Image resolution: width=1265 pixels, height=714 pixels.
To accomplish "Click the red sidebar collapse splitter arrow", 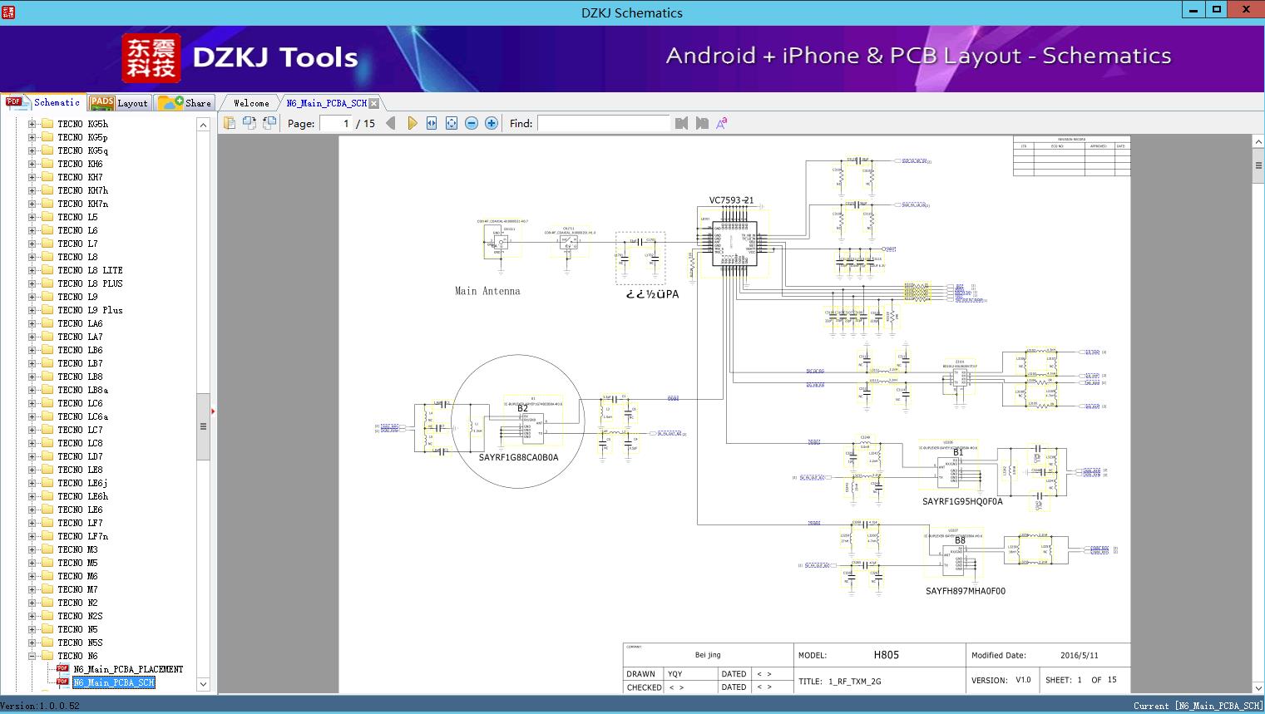I will pyautogui.click(x=213, y=411).
